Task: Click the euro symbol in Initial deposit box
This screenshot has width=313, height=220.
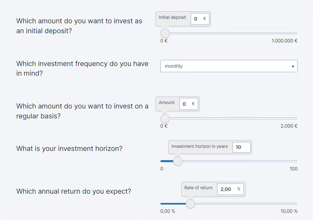Action: coord(205,19)
